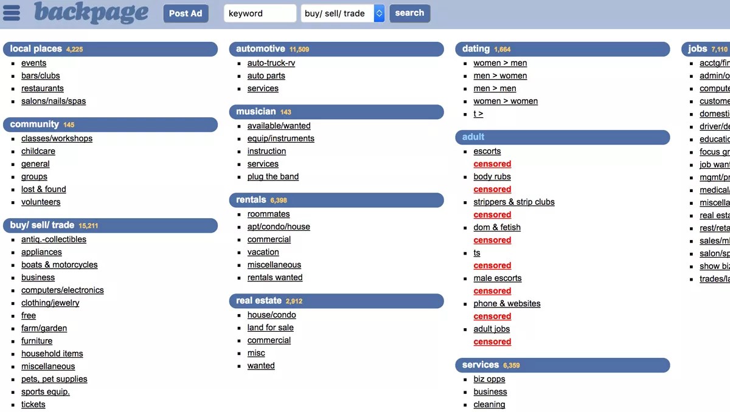The height and width of the screenshot is (412, 730).
Task: Click the keyword search field
Action: pyautogui.click(x=260, y=13)
